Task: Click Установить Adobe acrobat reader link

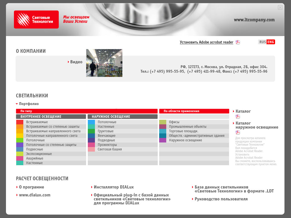Action: click(x=206, y=42)
